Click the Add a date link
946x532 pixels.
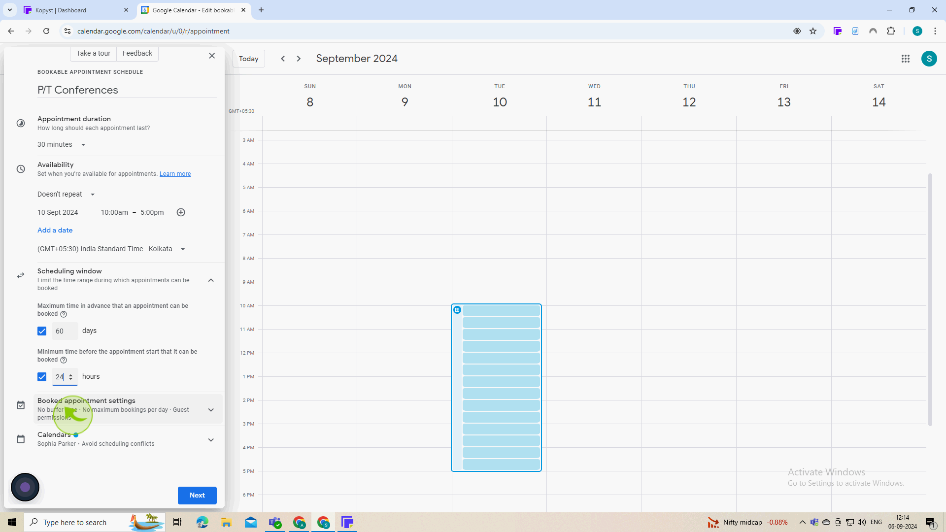pyautogui.click(x=55, y=230)
